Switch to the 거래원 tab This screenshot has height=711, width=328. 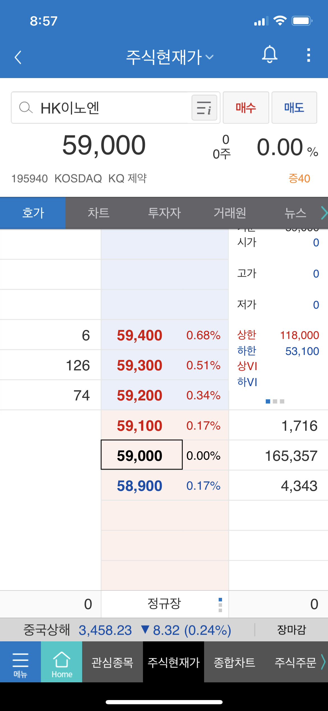(230, 213)
